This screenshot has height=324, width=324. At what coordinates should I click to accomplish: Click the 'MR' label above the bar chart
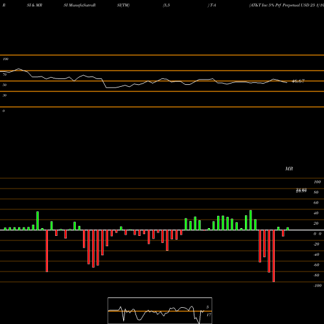pyautogui.click(x=289, y=168)
